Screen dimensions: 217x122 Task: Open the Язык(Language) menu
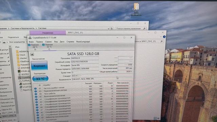pos(83,42)
